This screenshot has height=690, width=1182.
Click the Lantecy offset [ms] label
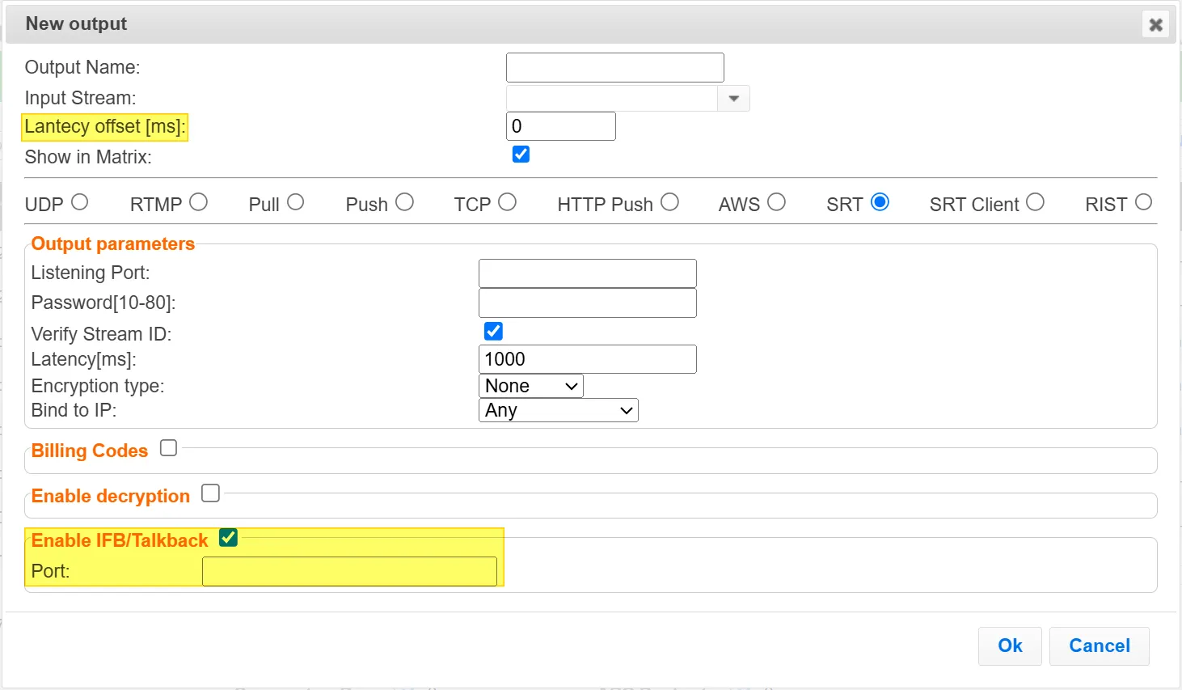click(x=105, y=127)
